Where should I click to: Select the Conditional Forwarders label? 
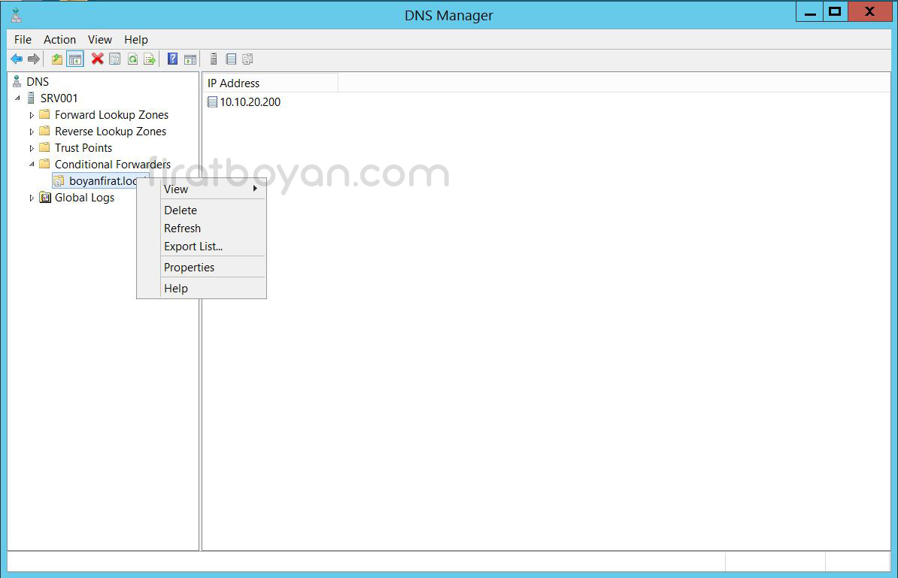pos(113,165)
